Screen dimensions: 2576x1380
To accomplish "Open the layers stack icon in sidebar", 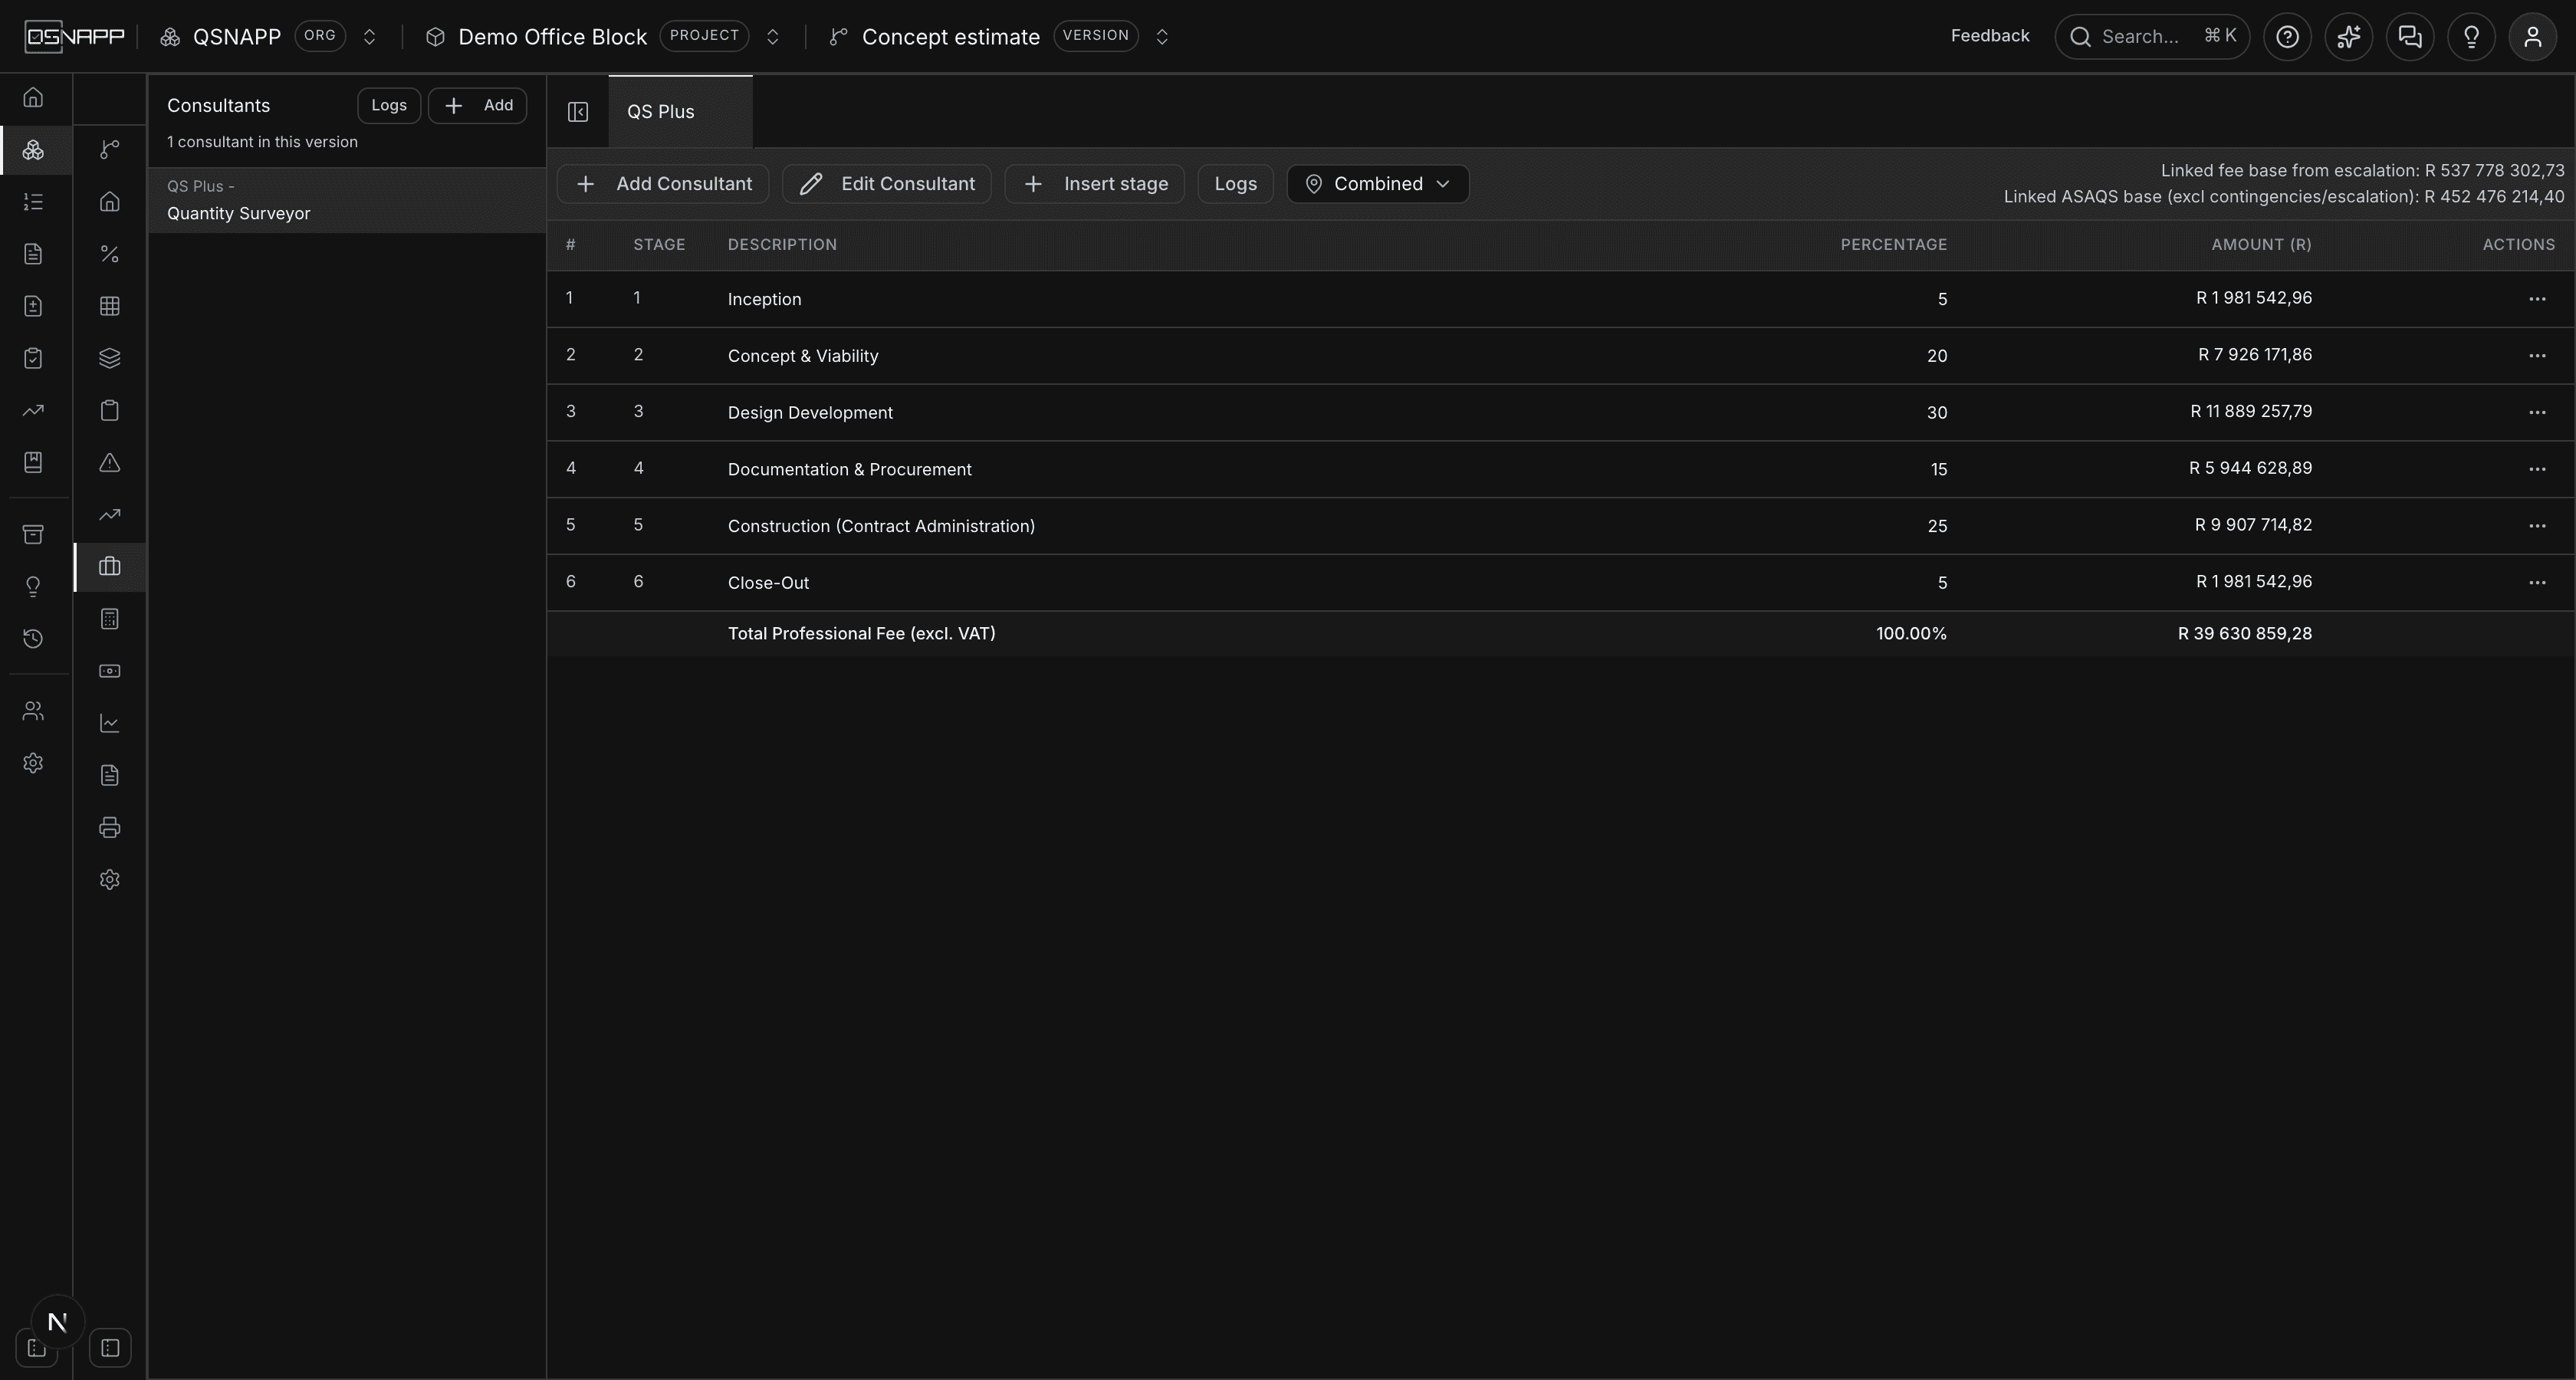I will coord(110,358).
